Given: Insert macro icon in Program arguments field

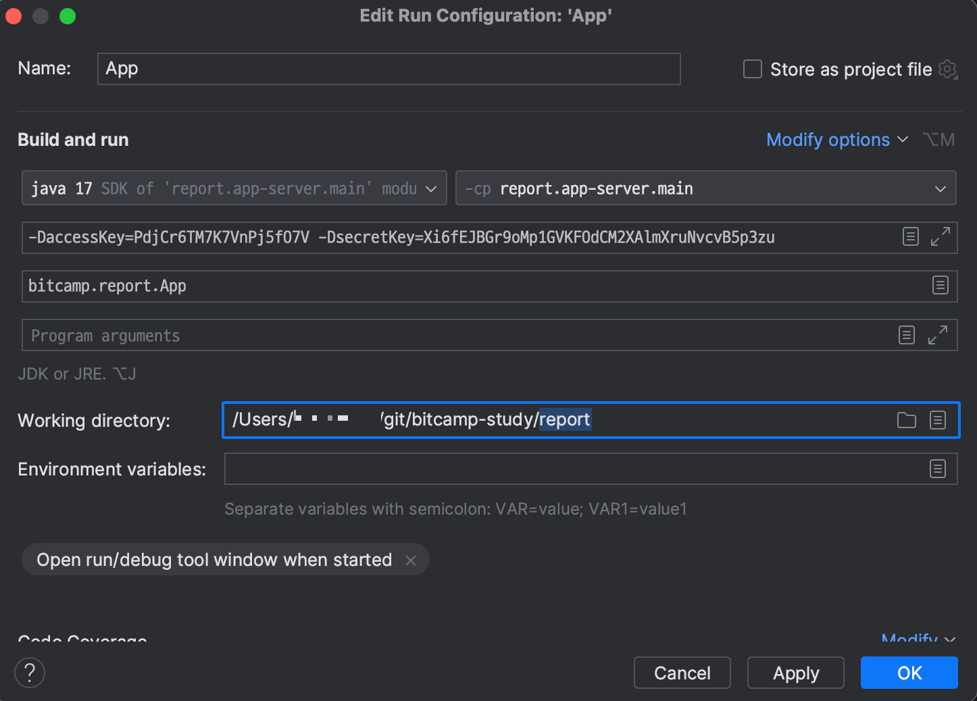Looking at the screenshot, I should pos(907,335).
